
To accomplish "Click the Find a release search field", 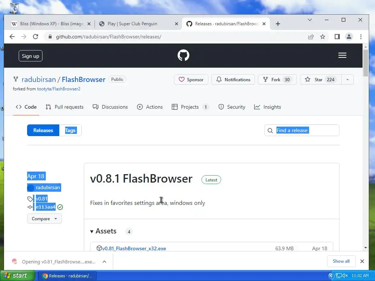I will click(x=302, y=130).
